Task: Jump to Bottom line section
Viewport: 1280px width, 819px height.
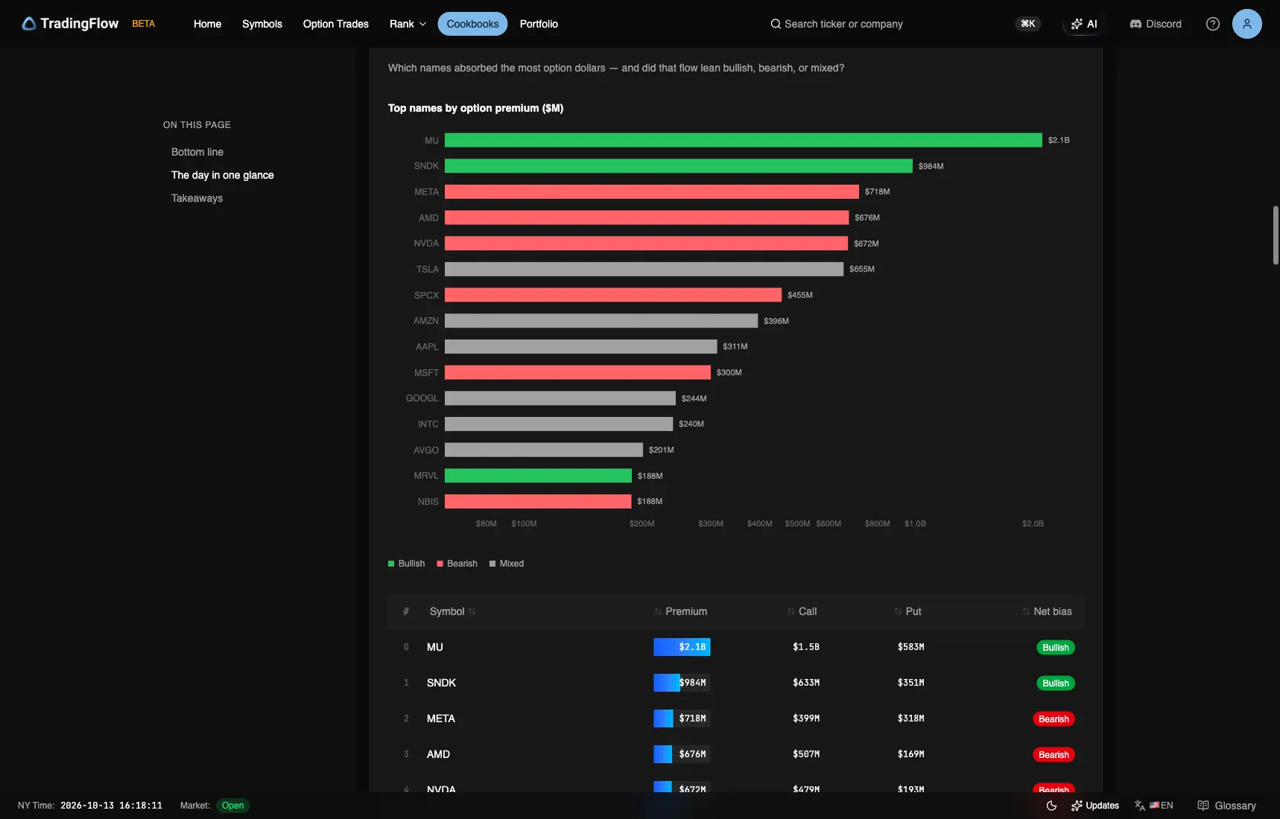Action: [x=197, y=152]
